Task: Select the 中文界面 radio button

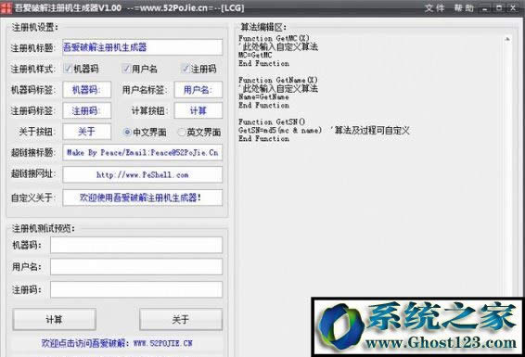Action: pyautogui.click(x=127, y=133)
